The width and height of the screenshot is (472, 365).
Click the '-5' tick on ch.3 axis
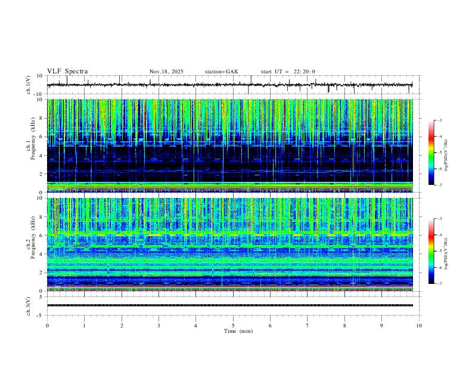click(x=40, y=315)
